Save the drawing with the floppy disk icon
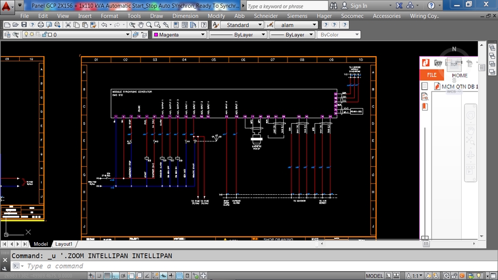498x280 pixels. pyautogui.click(x=24, y=25)
